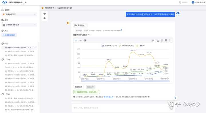206x113 pixels.
Task: Click the x-axis label 2024年12月
Action: 165,79
